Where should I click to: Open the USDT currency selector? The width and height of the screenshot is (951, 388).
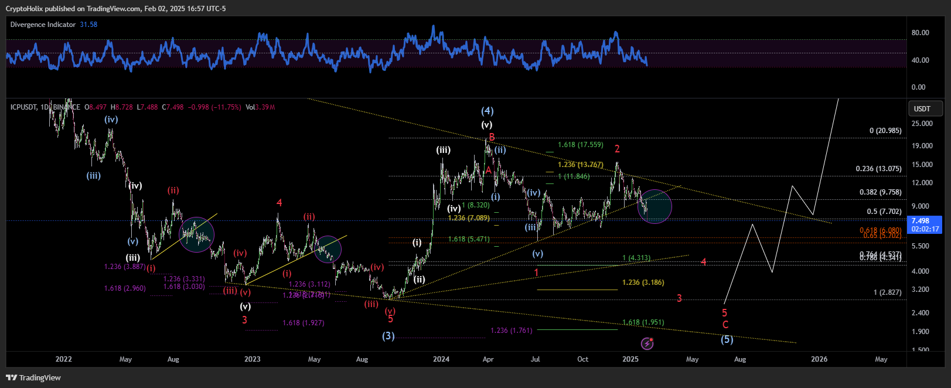point(925,108)
